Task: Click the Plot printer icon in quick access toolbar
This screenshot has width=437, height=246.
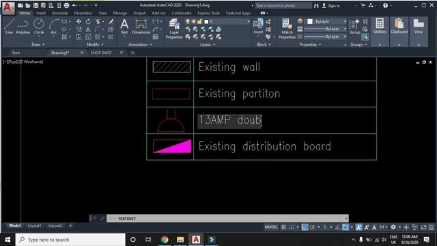Action: tap(66, 5)
